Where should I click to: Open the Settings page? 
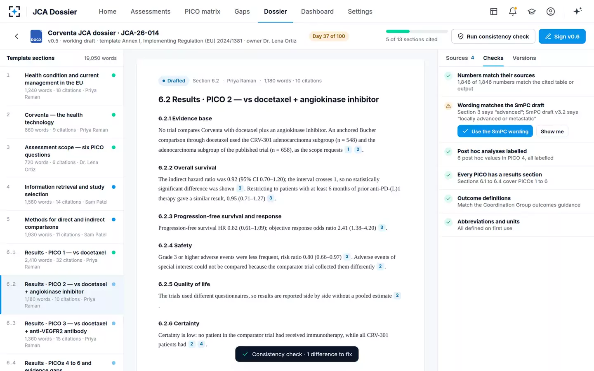pyautogui.click(x=360, y=12)
